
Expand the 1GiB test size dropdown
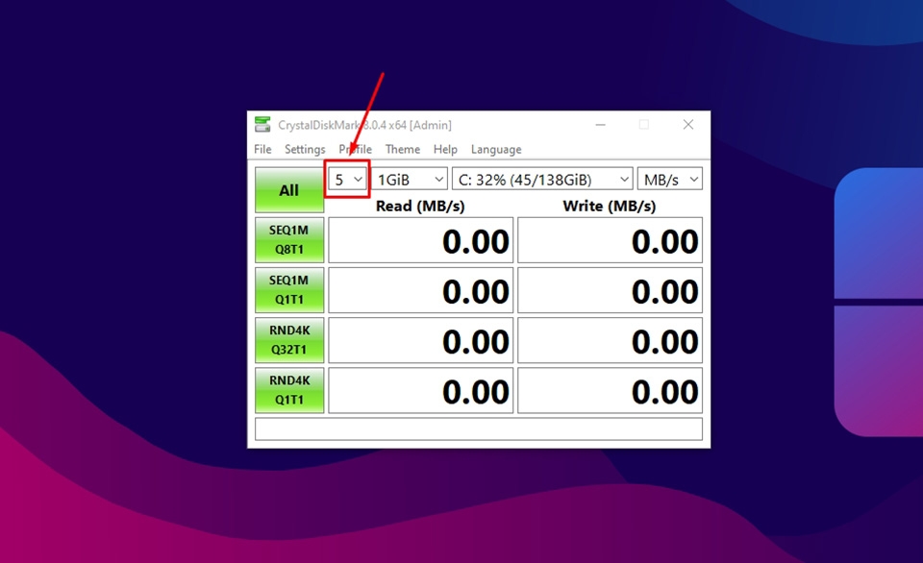[x=410, y=180]
